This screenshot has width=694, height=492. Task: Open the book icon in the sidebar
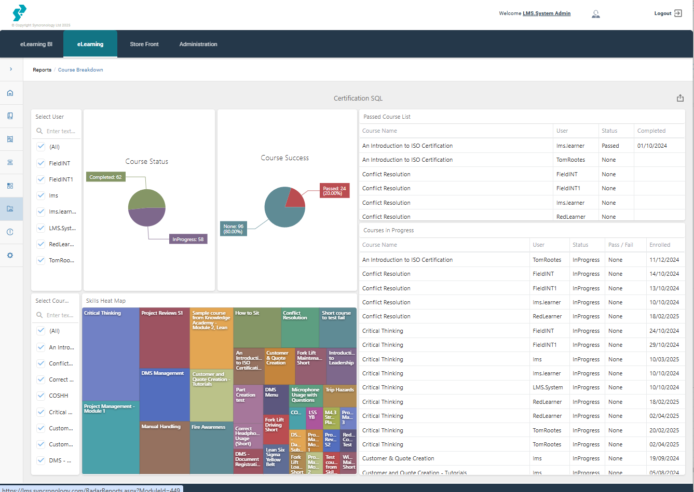pyautogui.click(x=10, y=116)
